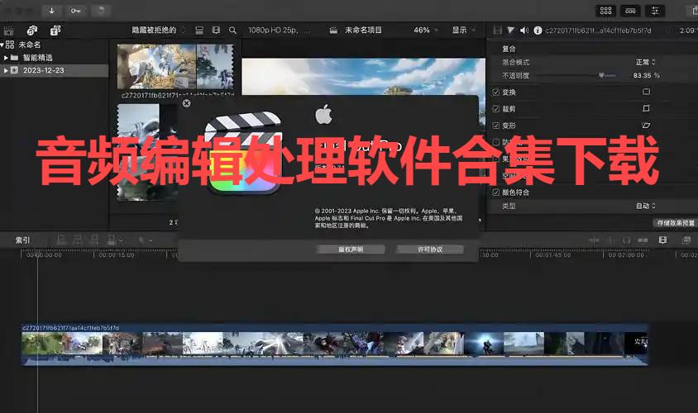Close the About Final Cut Pro dialog

pyautogui.click(x=187, y=103)
